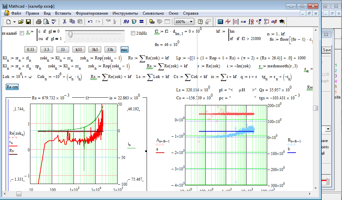Click the Re сп button
Screen dimensions: 342x200
tap(12, 87)
